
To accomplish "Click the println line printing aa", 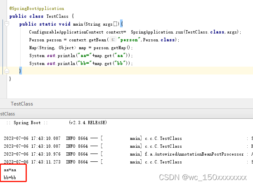I will tap(81, 55).
